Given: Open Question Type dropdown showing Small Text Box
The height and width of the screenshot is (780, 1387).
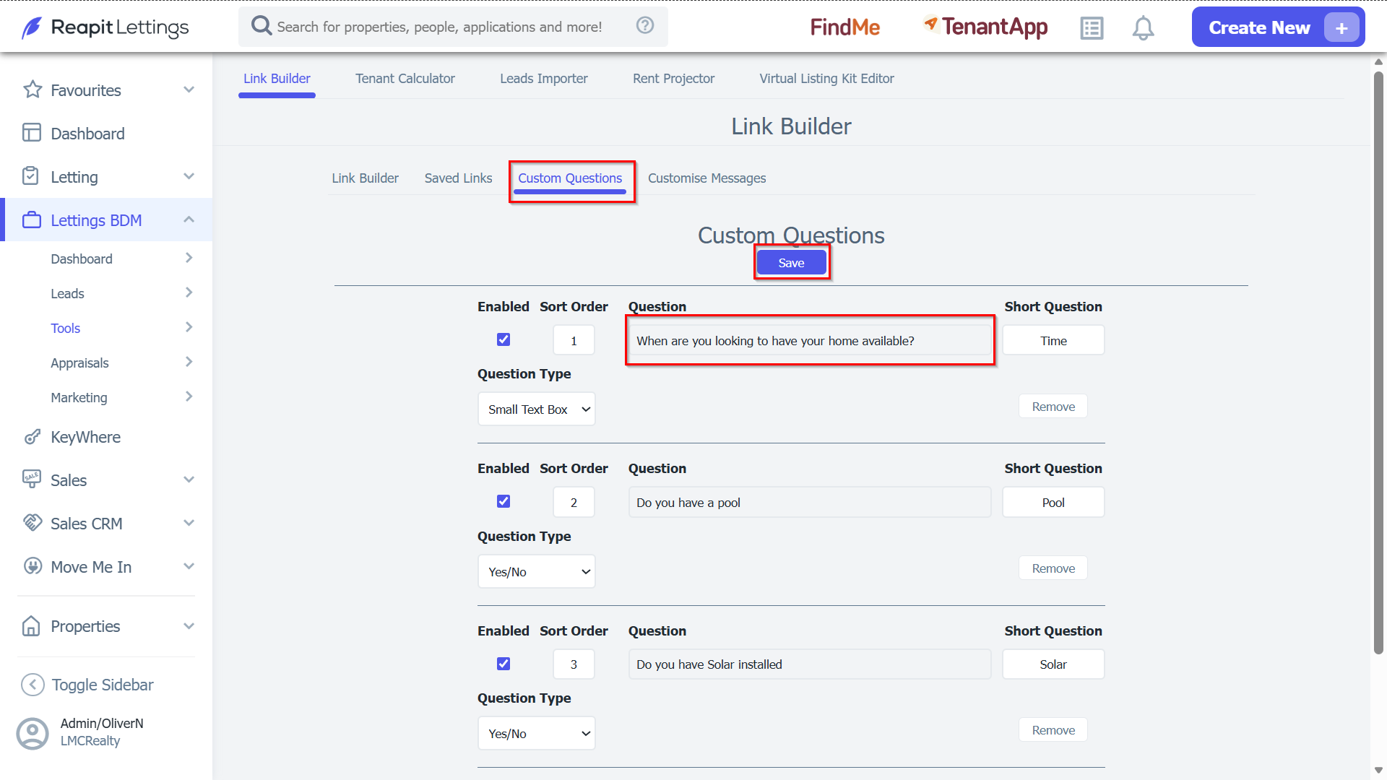Looking at the screenshot, I should [537, 409].
